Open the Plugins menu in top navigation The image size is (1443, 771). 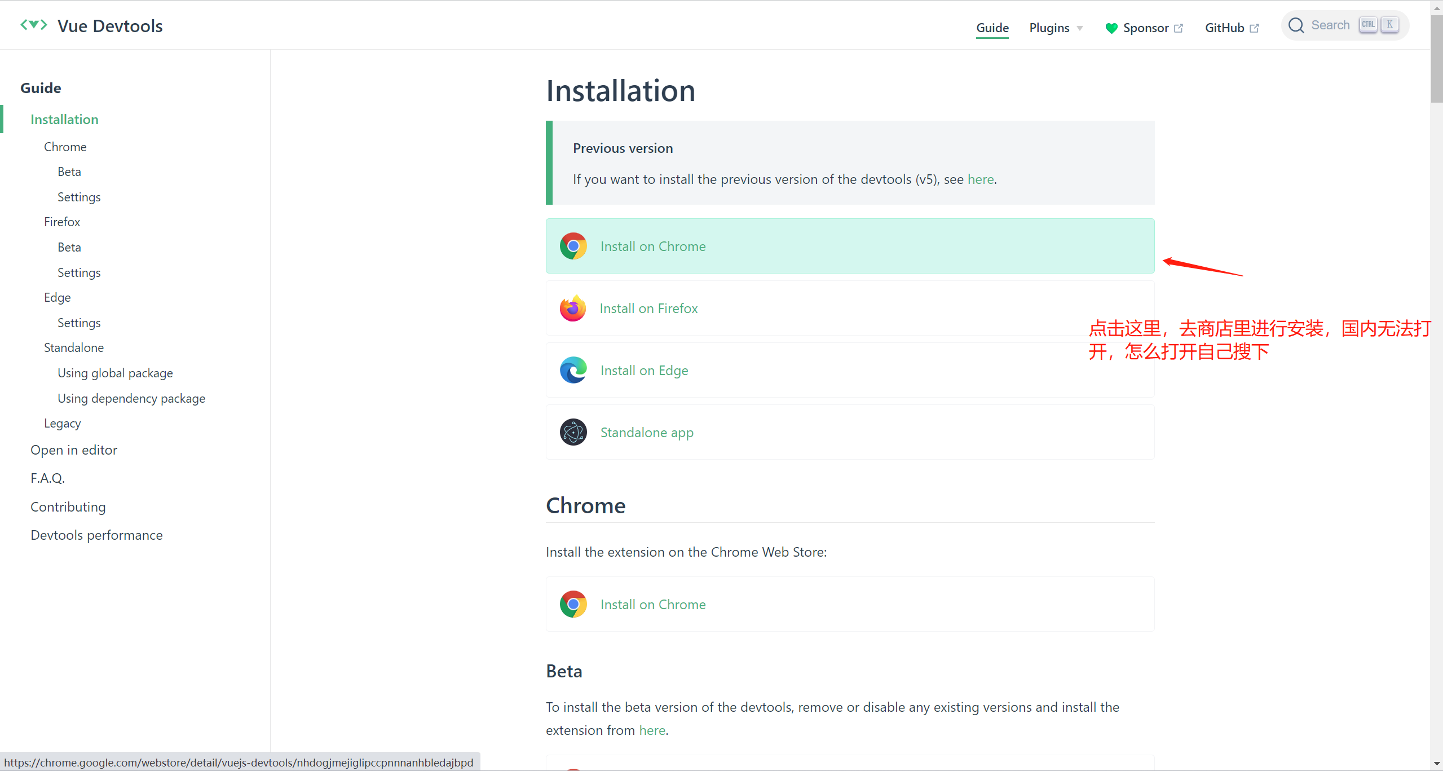click(1056, 28)
